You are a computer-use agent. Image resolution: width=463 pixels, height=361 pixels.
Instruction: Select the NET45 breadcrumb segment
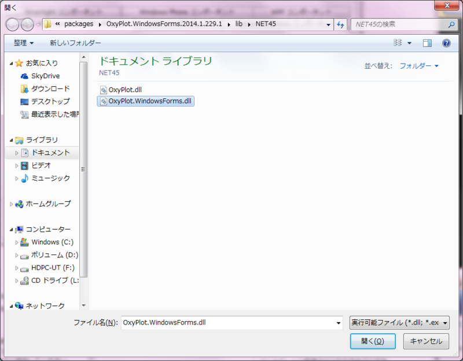coord(266,24)
